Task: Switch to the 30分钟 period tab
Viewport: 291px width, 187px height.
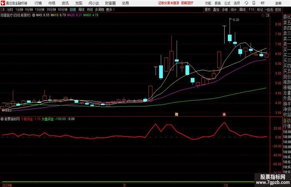Action: 51,10
